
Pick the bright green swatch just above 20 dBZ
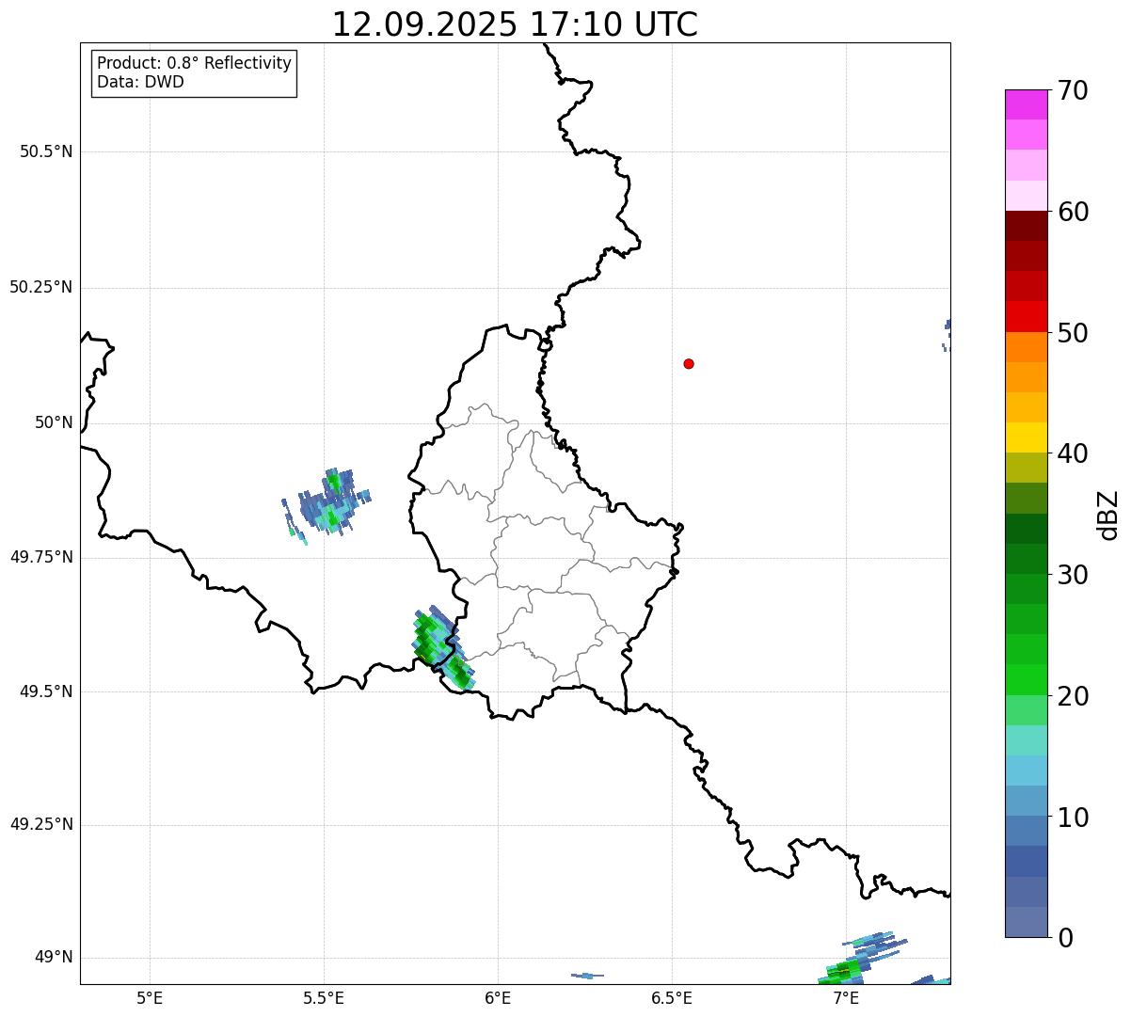1026,680
